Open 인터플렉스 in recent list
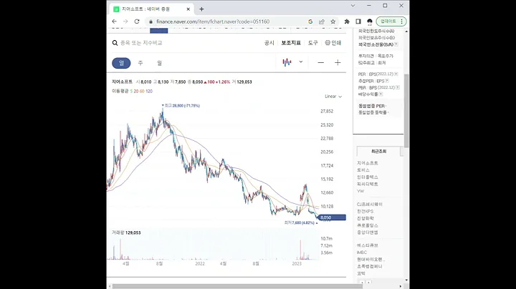This screenshot has width=516, height=289. [368, 177]
